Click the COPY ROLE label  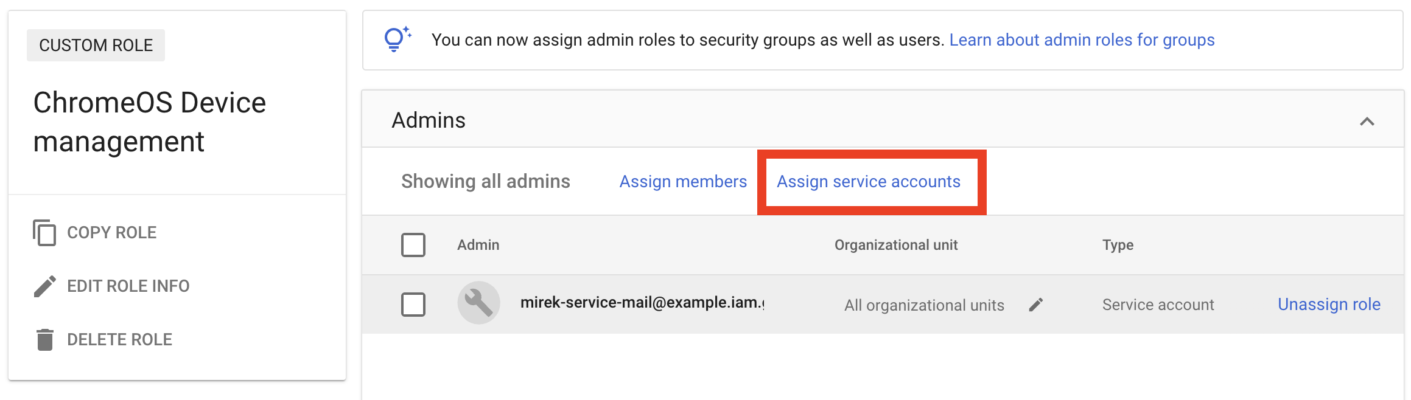(111, 233)
